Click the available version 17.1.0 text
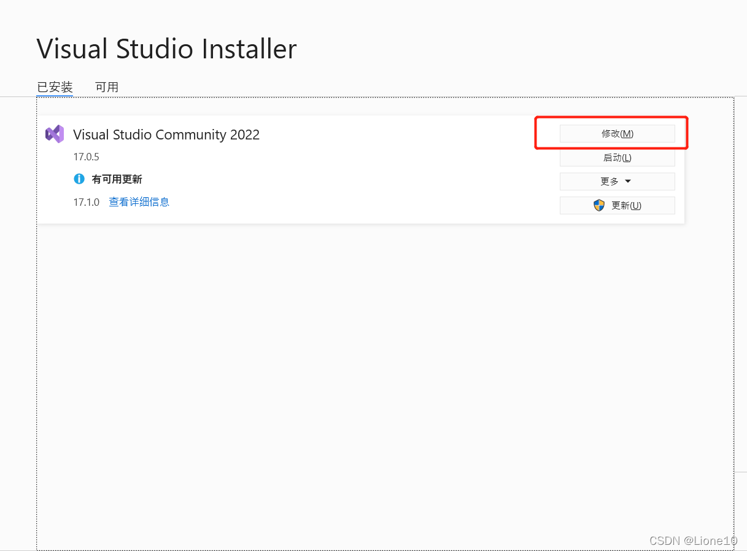Image resolution: width=747 pixels, height=551 pixels. click(x=86, y=201)
